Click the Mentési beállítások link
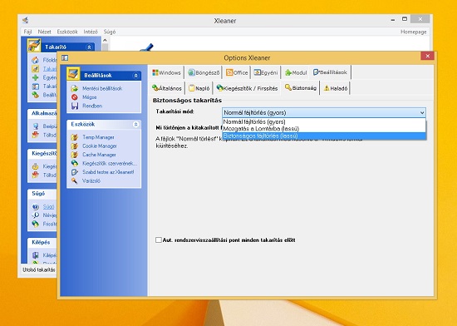The width and height of the screenshot is (457, 326). tap(102, 88)
